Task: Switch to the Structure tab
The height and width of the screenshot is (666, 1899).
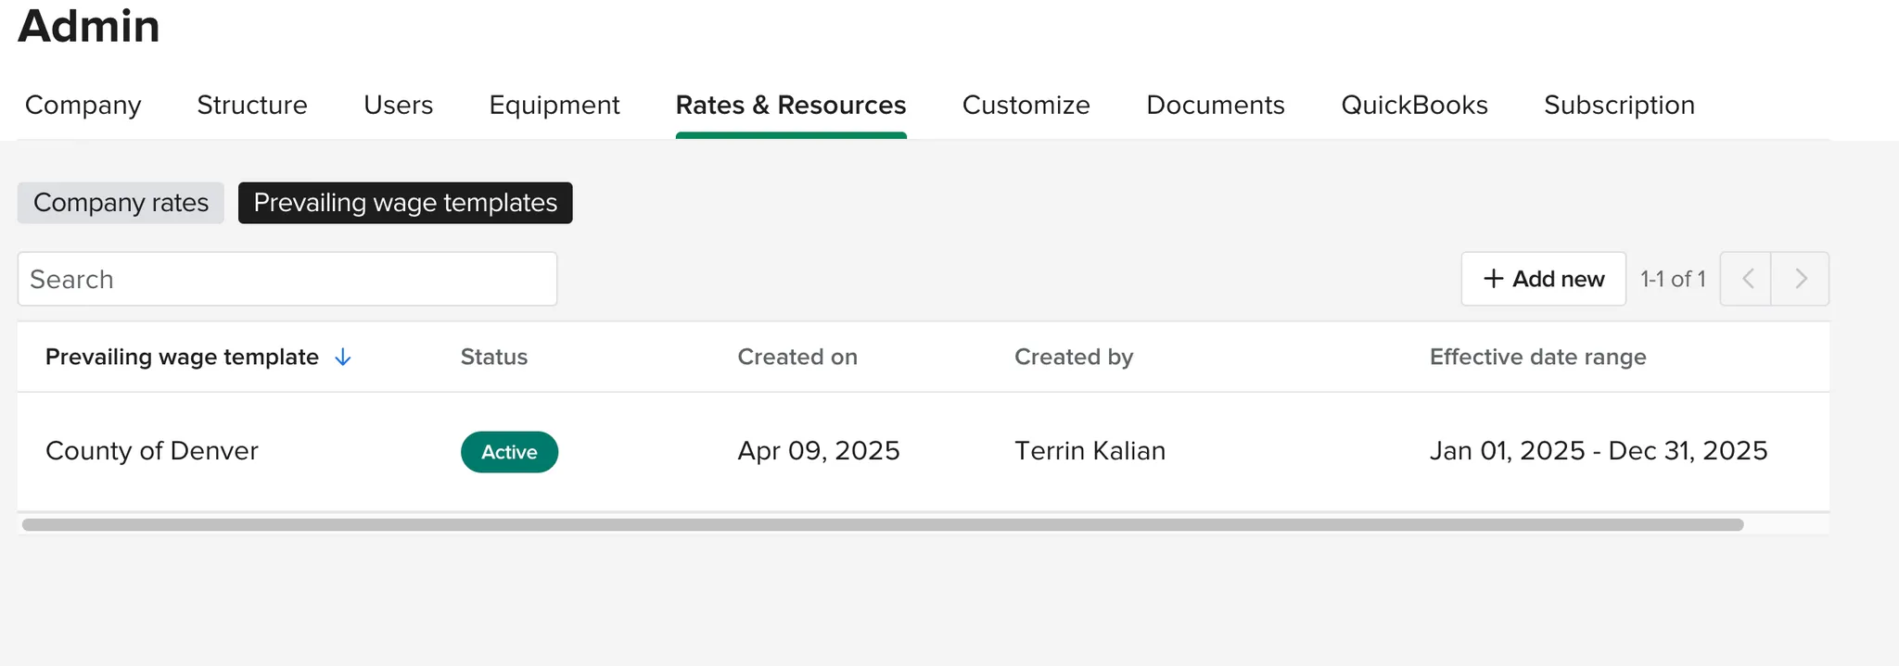Action: [x=252, y=106]
